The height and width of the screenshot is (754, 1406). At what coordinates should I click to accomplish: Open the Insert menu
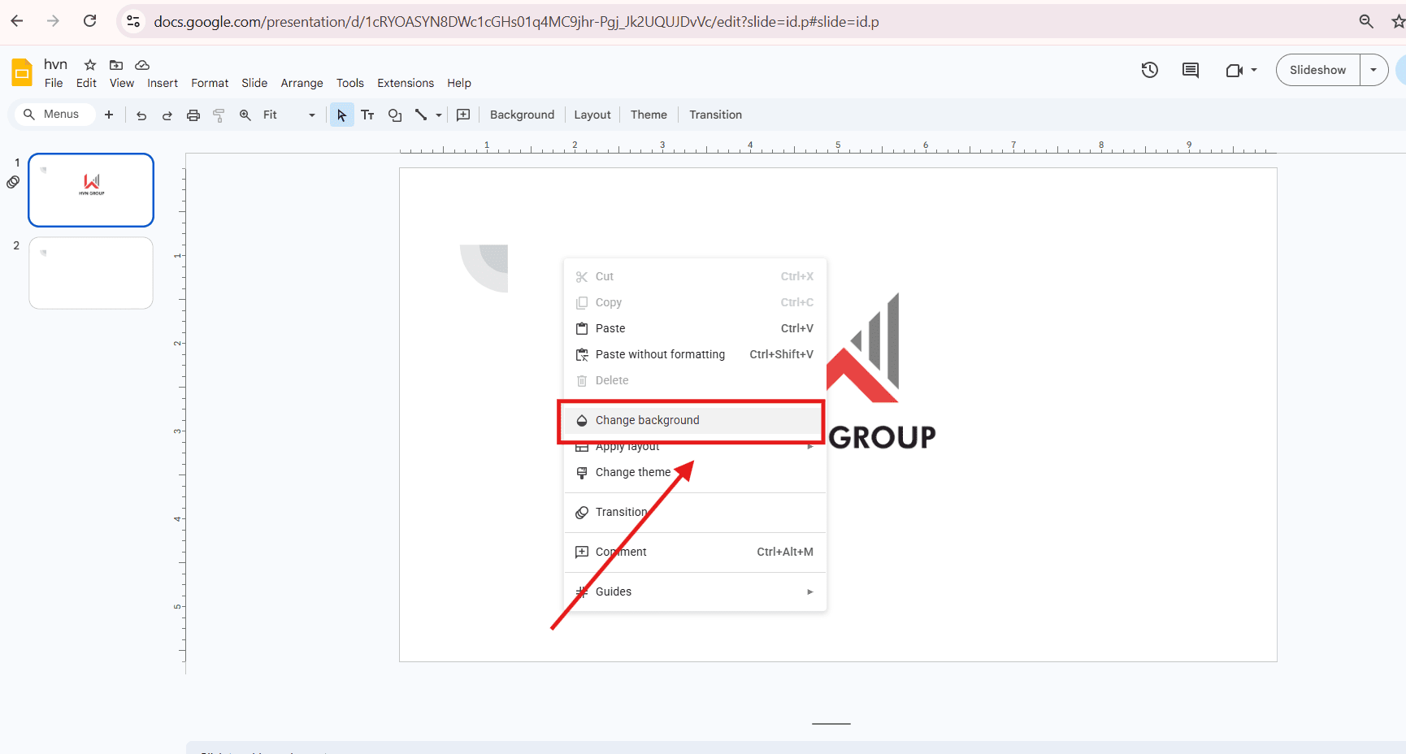(x=163, y=83)
